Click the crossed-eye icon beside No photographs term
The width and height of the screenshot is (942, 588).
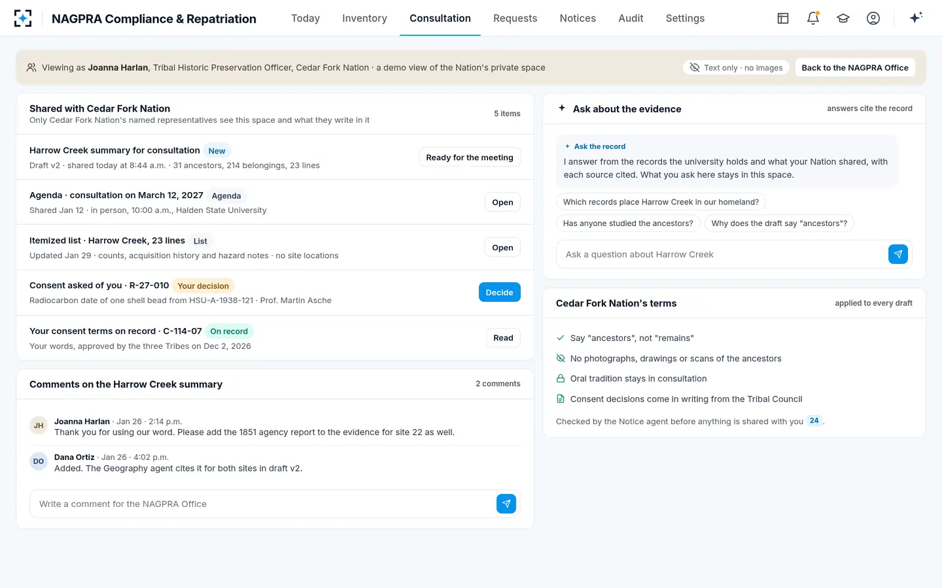coord(561,358)
